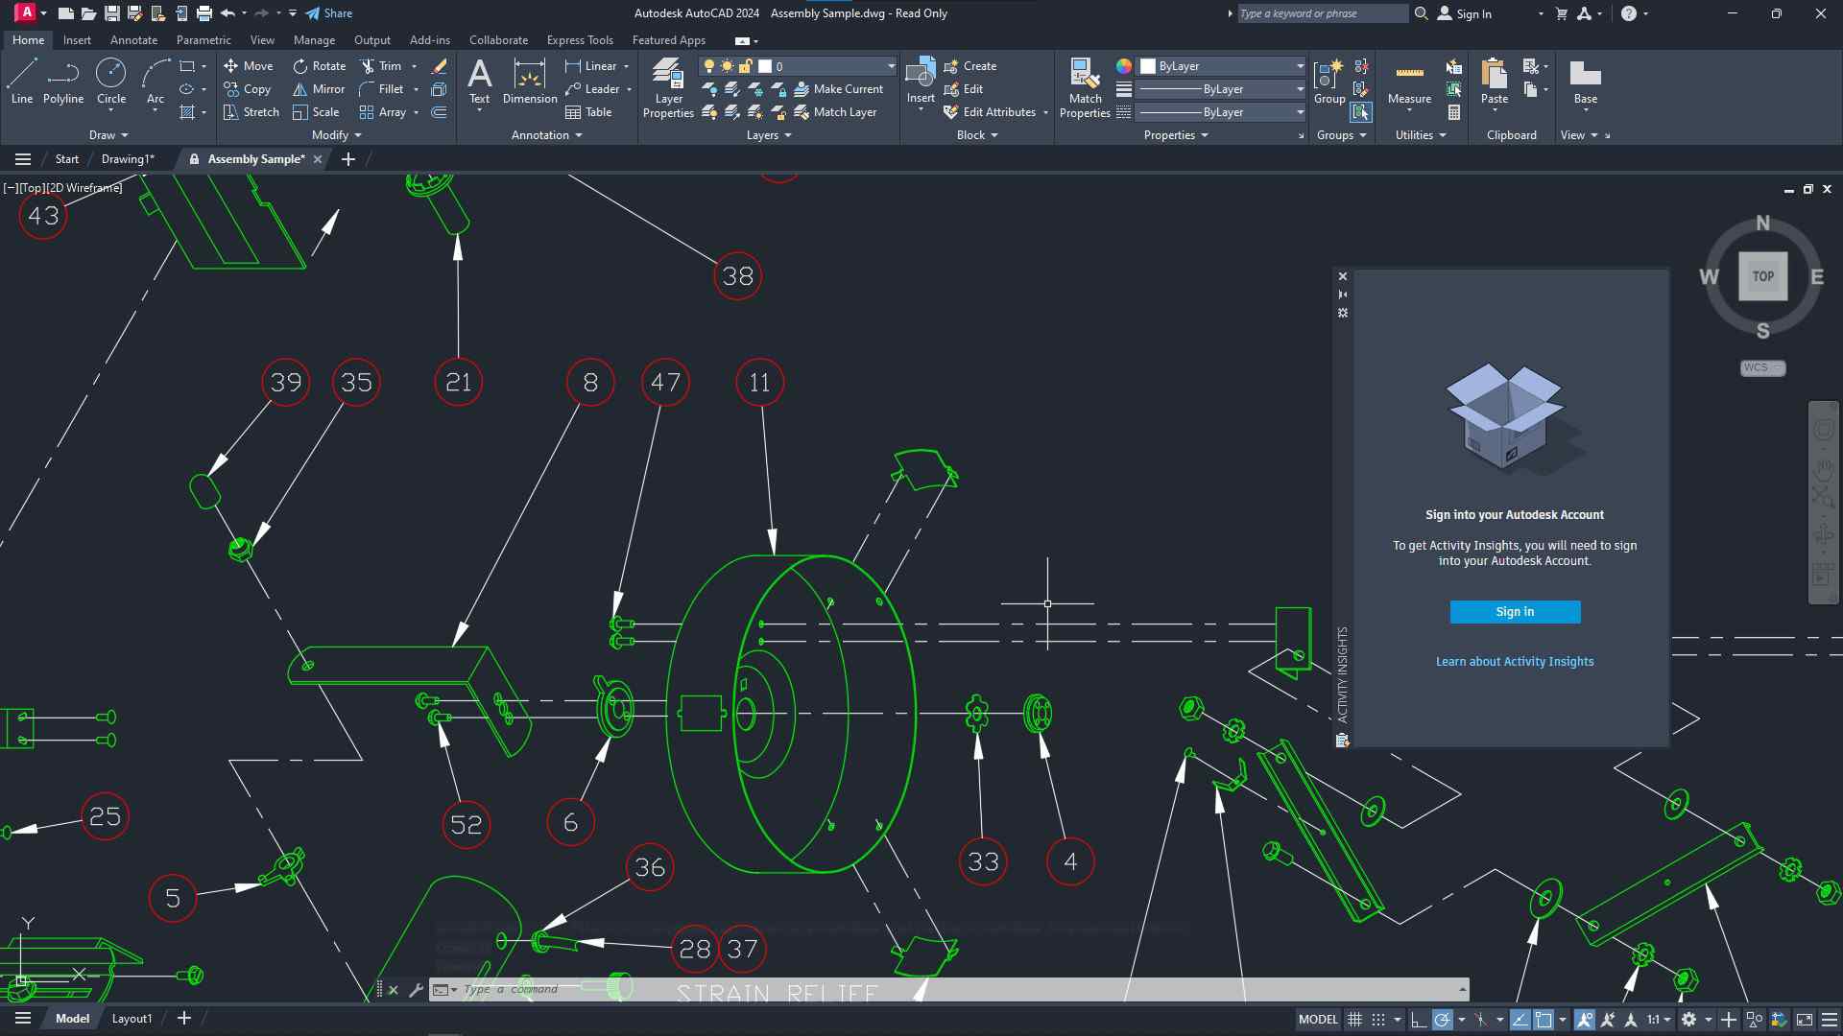
Task: Select the Circle drawing tool
Action: click(111, 81)
